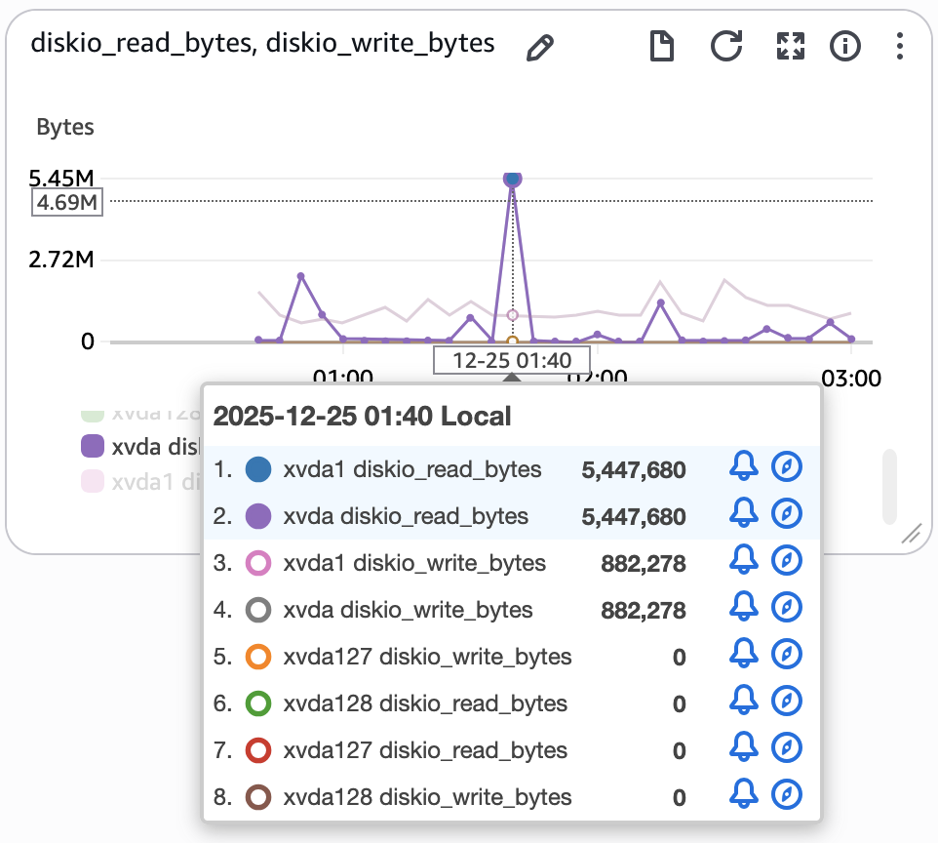Select xvda128 diskio_write_bytes row in tooltip
Screen dimensions: 938x843
[427, 797]
